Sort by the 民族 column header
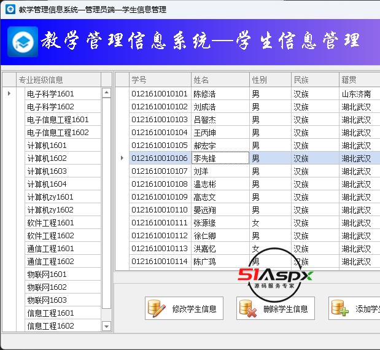 [x=315, y=79]
